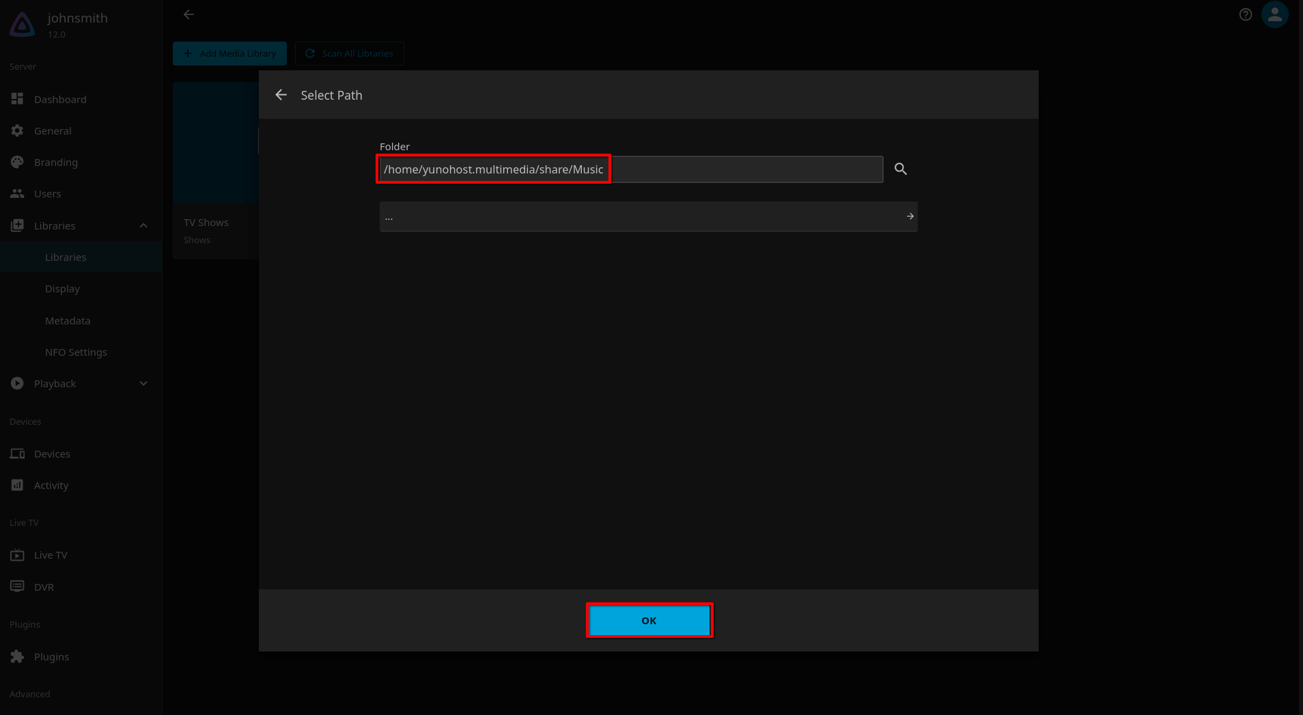
Task: Open the Display settings page
Action: 81,288
